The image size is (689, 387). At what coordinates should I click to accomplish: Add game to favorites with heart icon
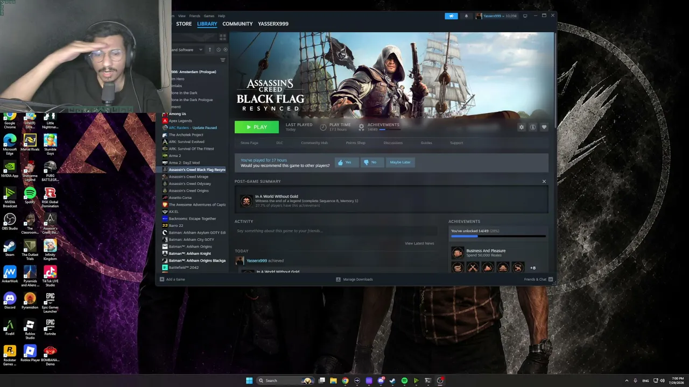[544, 127]
